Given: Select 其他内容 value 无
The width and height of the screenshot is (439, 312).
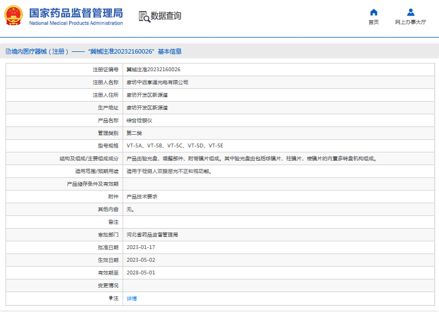Looking at the screenshot, I should pyautogui.click(x=130, y=209).
